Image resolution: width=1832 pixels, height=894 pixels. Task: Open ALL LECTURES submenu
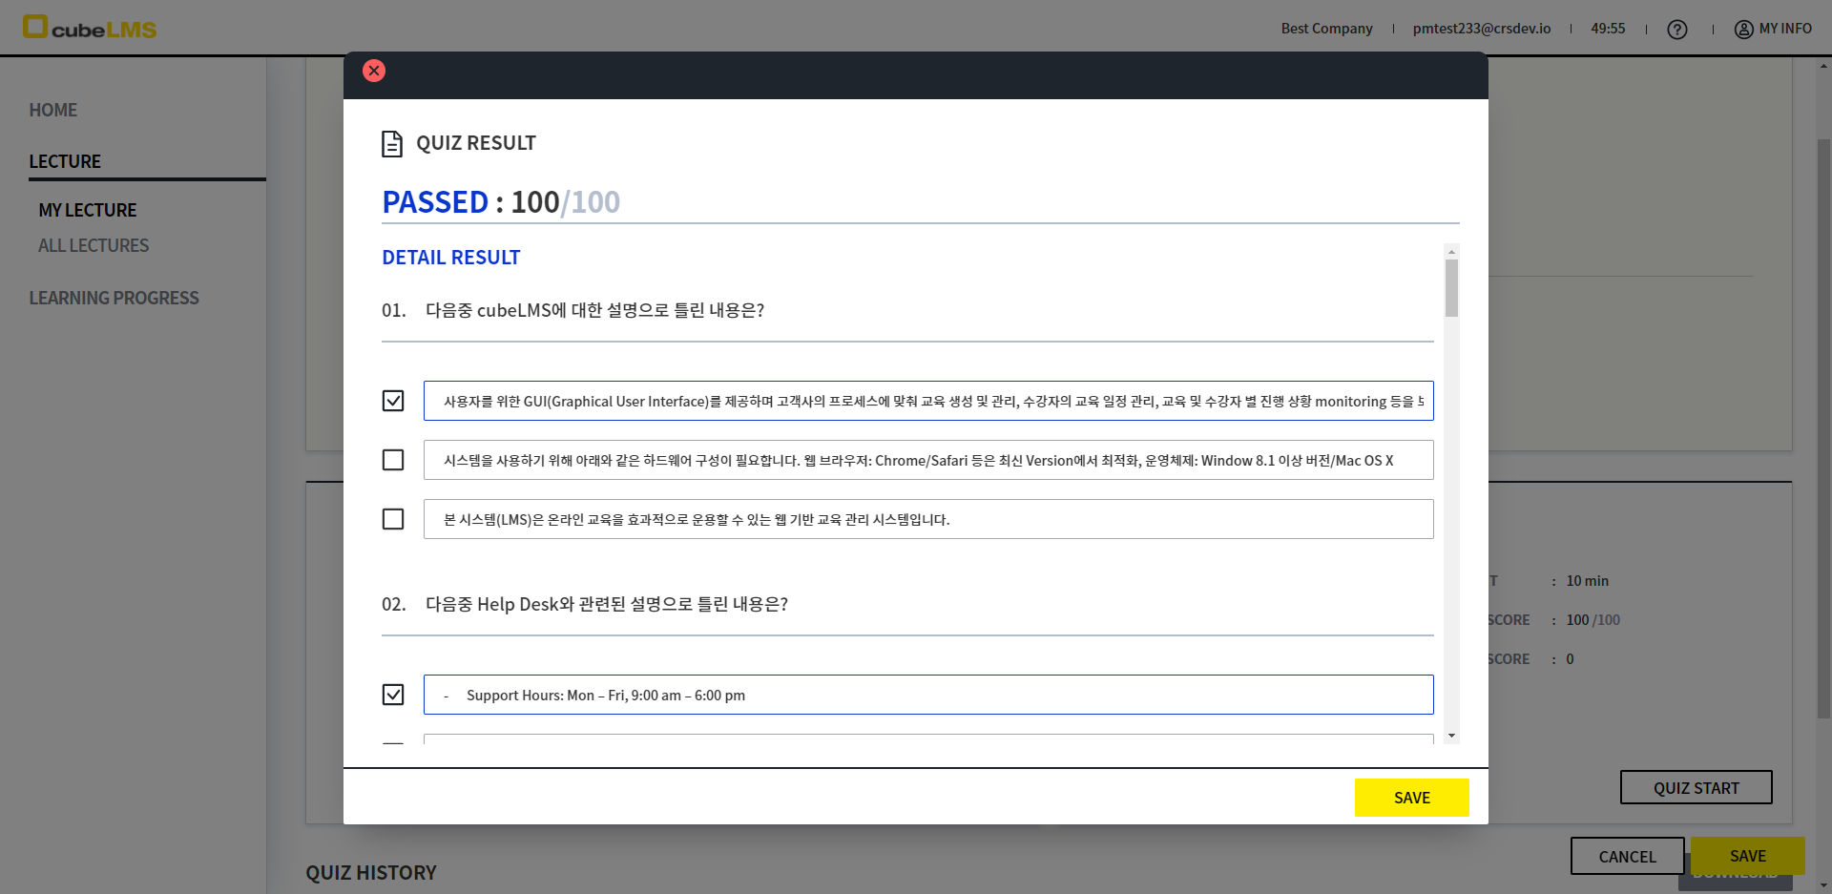pos(94,245)
